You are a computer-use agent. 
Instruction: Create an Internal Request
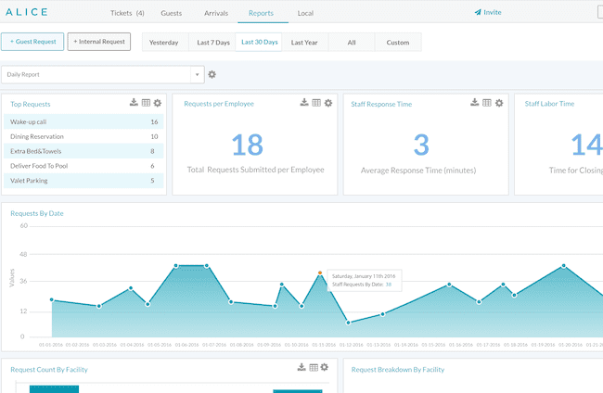99,42
